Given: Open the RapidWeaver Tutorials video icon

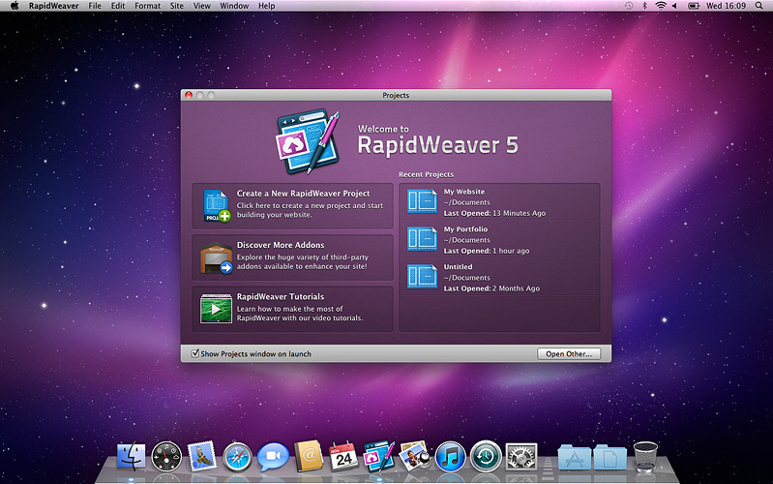Looking at the screenshot, I should coord(216,309).
